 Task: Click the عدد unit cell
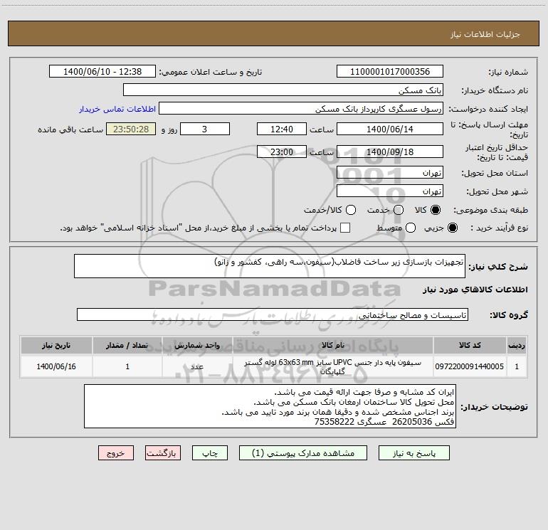[197, 366]
